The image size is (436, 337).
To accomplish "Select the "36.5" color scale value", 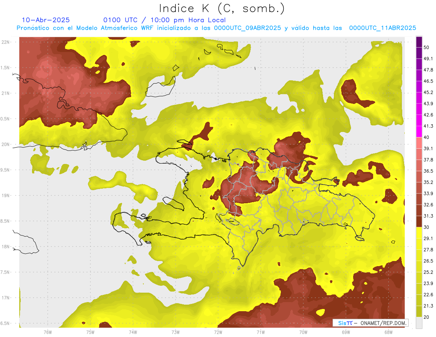I will click(428, 171).
